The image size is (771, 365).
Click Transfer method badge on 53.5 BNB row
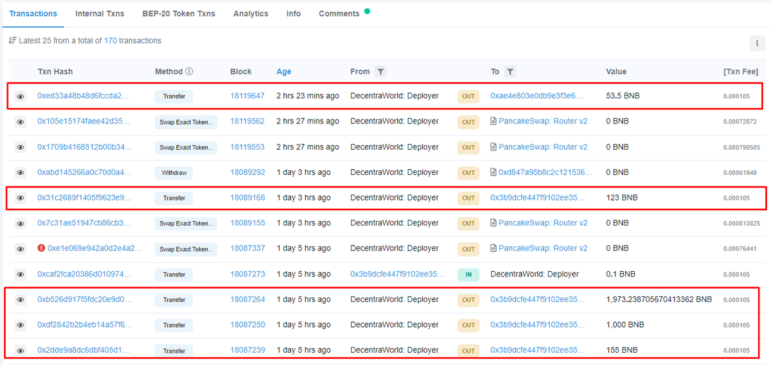174,96
